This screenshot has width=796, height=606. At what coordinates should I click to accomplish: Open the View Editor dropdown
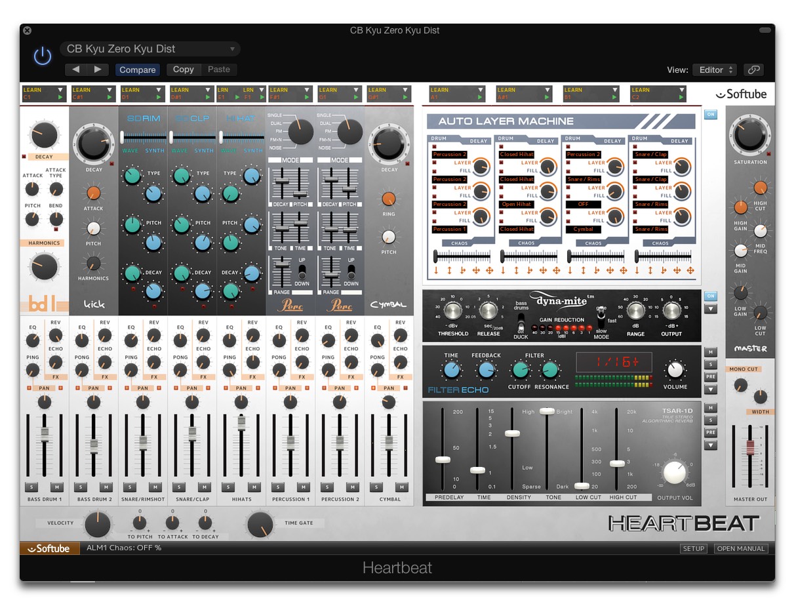pos(714,70)
